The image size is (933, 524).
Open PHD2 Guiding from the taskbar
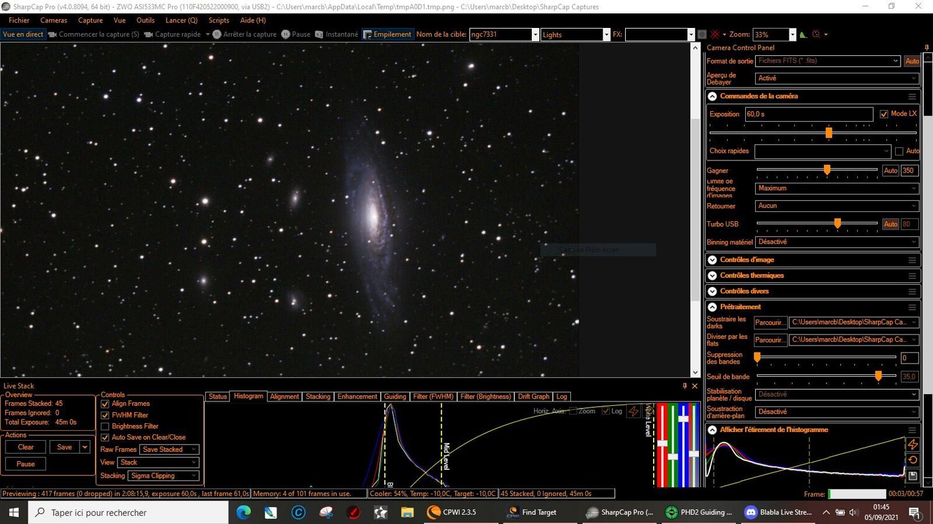tap(698, 512)
